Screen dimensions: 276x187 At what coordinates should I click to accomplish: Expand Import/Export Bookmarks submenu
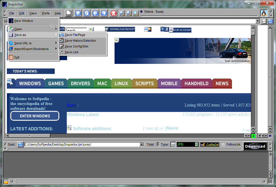point(34,49)
